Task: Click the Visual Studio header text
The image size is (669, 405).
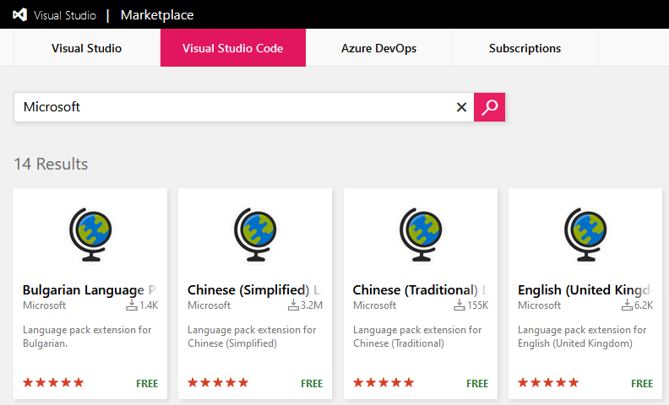Action: coord(65,15)
